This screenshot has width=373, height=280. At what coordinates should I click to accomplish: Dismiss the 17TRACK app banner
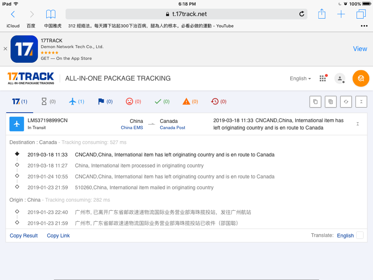[x=5, y=49]
